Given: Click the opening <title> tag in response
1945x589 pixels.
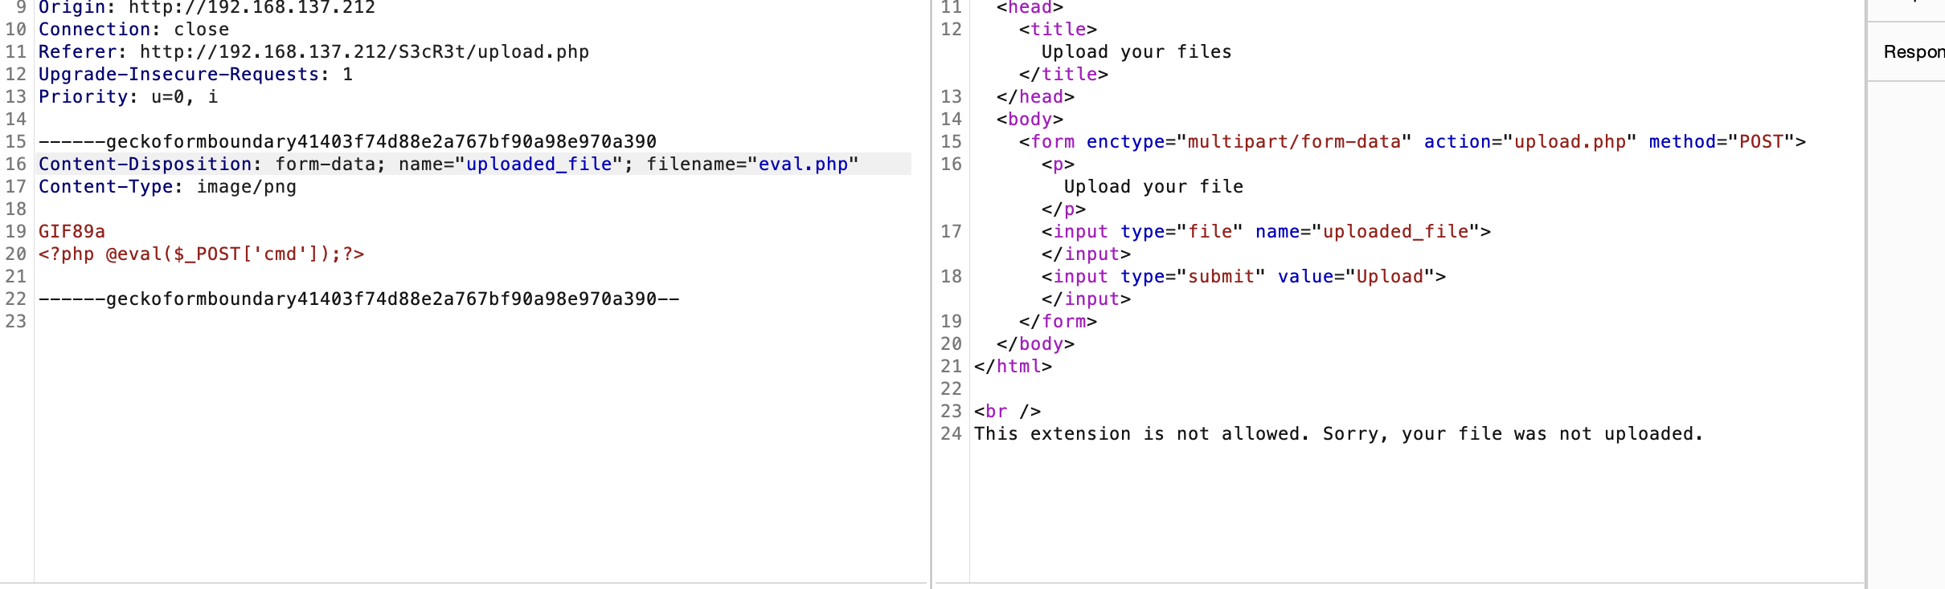Looking at the screenshot, I should [x=1058, y=30].
